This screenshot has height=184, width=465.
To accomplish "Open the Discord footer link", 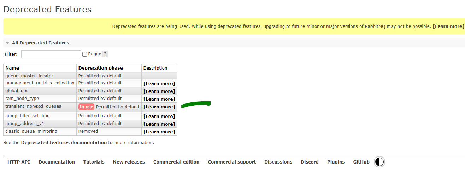I will click(x=310, y=162).
